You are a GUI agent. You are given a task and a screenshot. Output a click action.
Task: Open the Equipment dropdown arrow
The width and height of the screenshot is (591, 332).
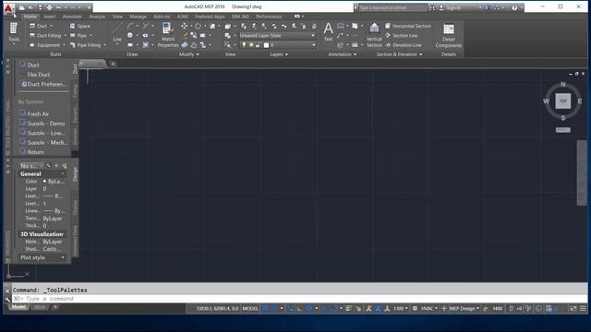(x=64, y=45)
